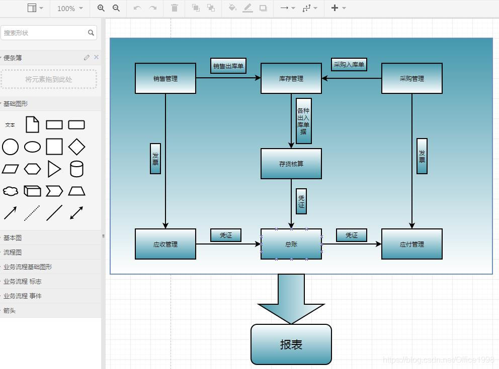Image resolution: width=499 pixels, height=369 pixels.
Task: Select the 文本 text shape
Action: (10, 125)
